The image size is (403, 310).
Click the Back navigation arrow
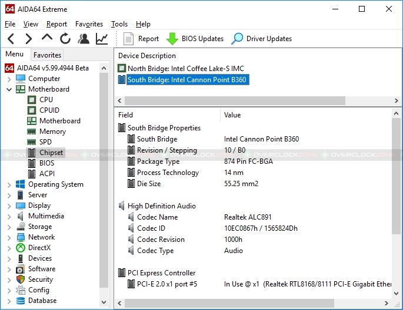point(11,39)
